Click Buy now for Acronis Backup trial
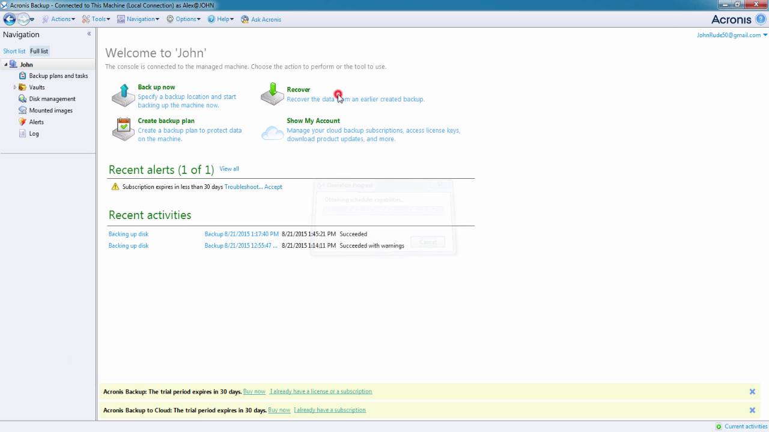The image size is (769, 432). (254, 391)
